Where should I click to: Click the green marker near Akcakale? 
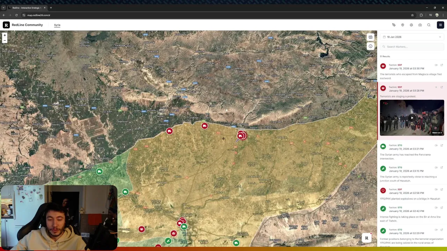click(100, 172)
